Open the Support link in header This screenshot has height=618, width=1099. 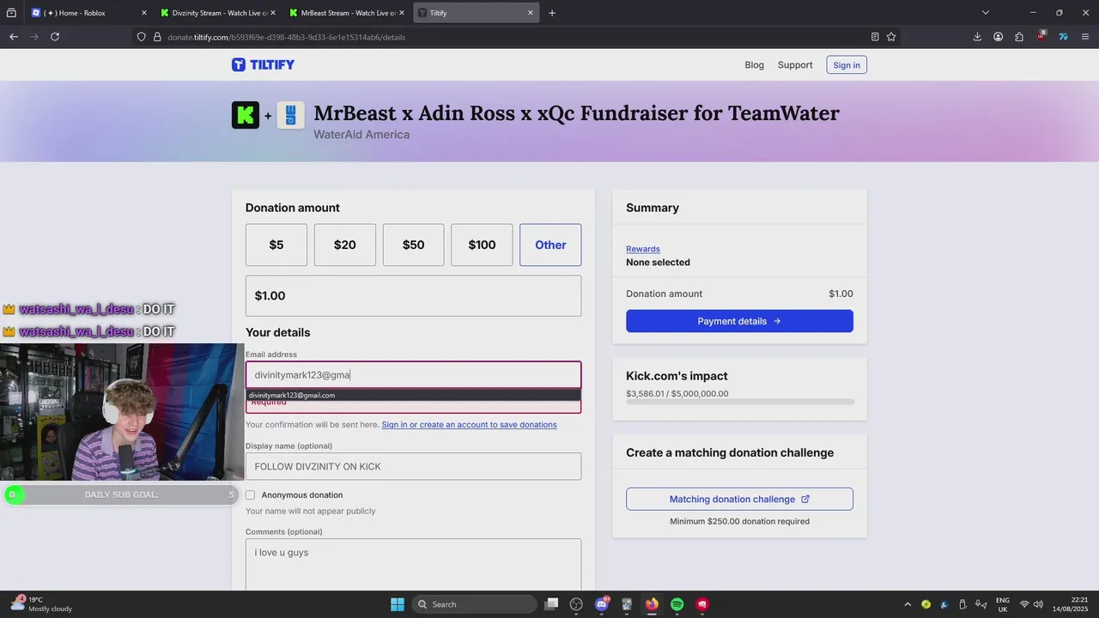pos(795,65)
